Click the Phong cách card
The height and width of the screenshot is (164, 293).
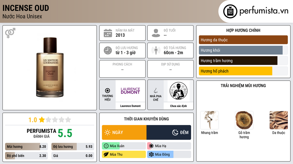point(122,69)
